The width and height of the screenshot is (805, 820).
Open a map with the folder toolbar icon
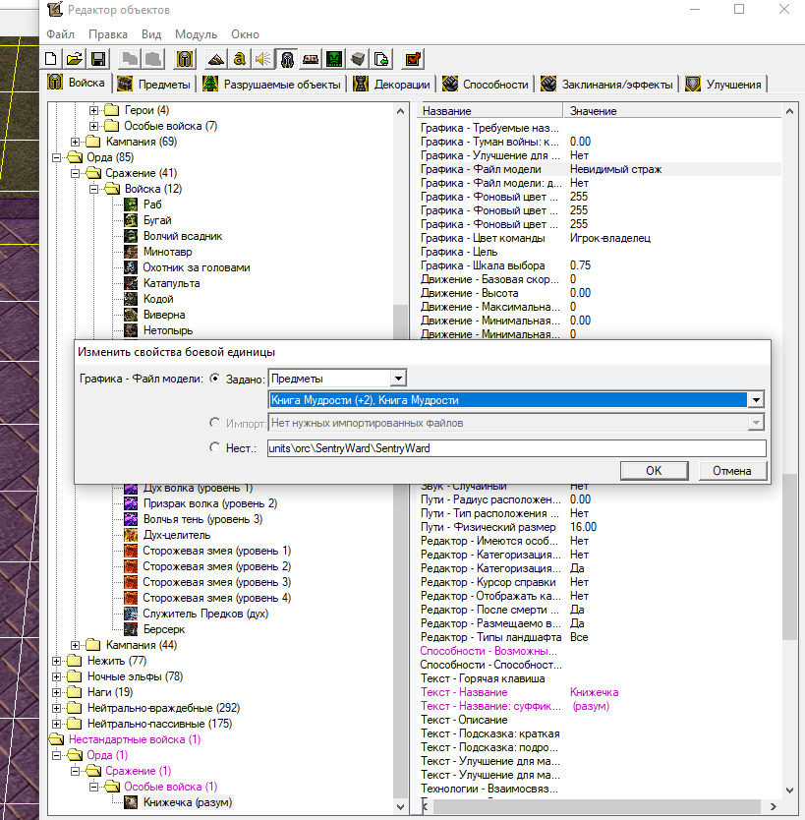(x=75, y=59)
